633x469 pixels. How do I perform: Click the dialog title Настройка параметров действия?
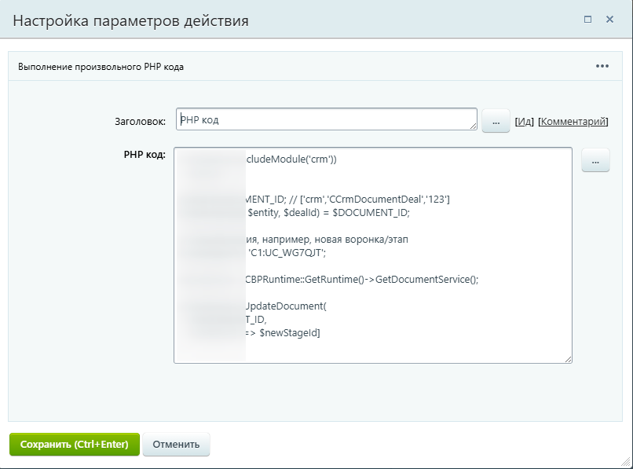[131, 20]
